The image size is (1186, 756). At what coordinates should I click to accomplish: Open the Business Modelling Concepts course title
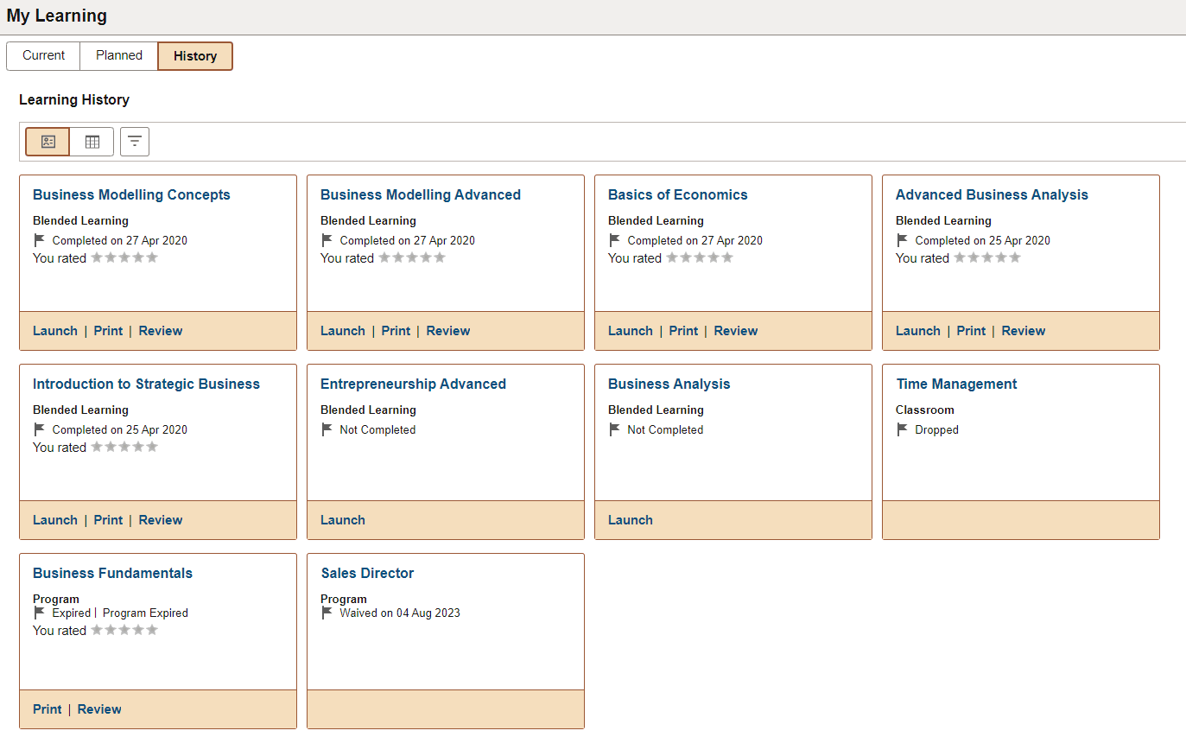point(131,194)
